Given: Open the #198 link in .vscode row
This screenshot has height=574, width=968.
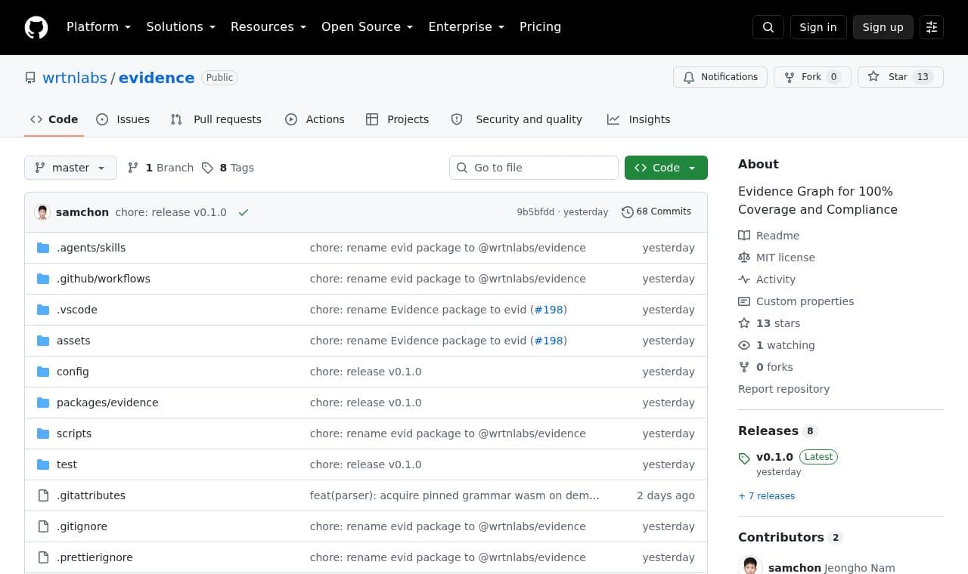Looking at the screenshot, I should (548, 310).
